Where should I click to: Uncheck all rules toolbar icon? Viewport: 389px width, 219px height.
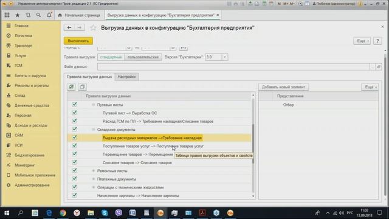point(82,86)
